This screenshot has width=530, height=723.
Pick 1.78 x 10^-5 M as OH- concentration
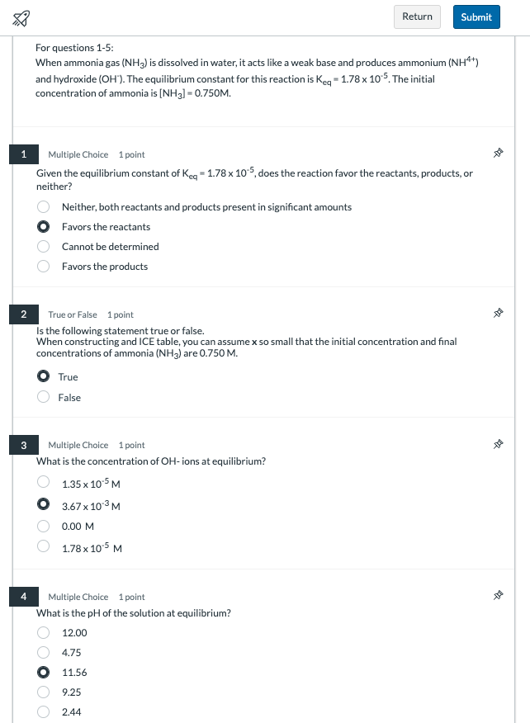[x=44, y=546]
